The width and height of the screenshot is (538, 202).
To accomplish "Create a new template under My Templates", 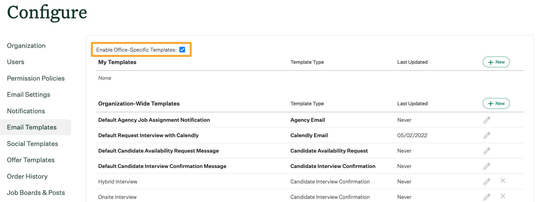I will click(496, 62).
